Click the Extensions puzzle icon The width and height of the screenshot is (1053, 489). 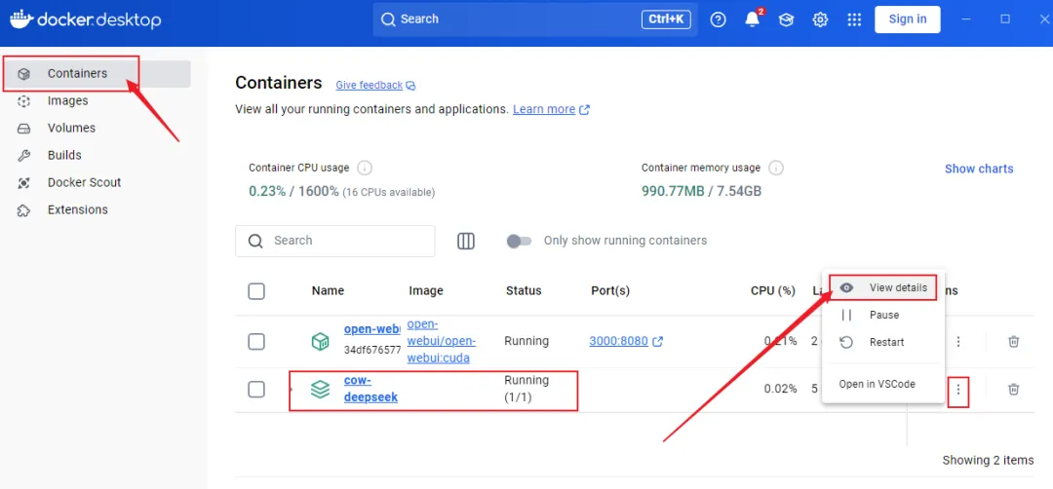coord(24,210)
